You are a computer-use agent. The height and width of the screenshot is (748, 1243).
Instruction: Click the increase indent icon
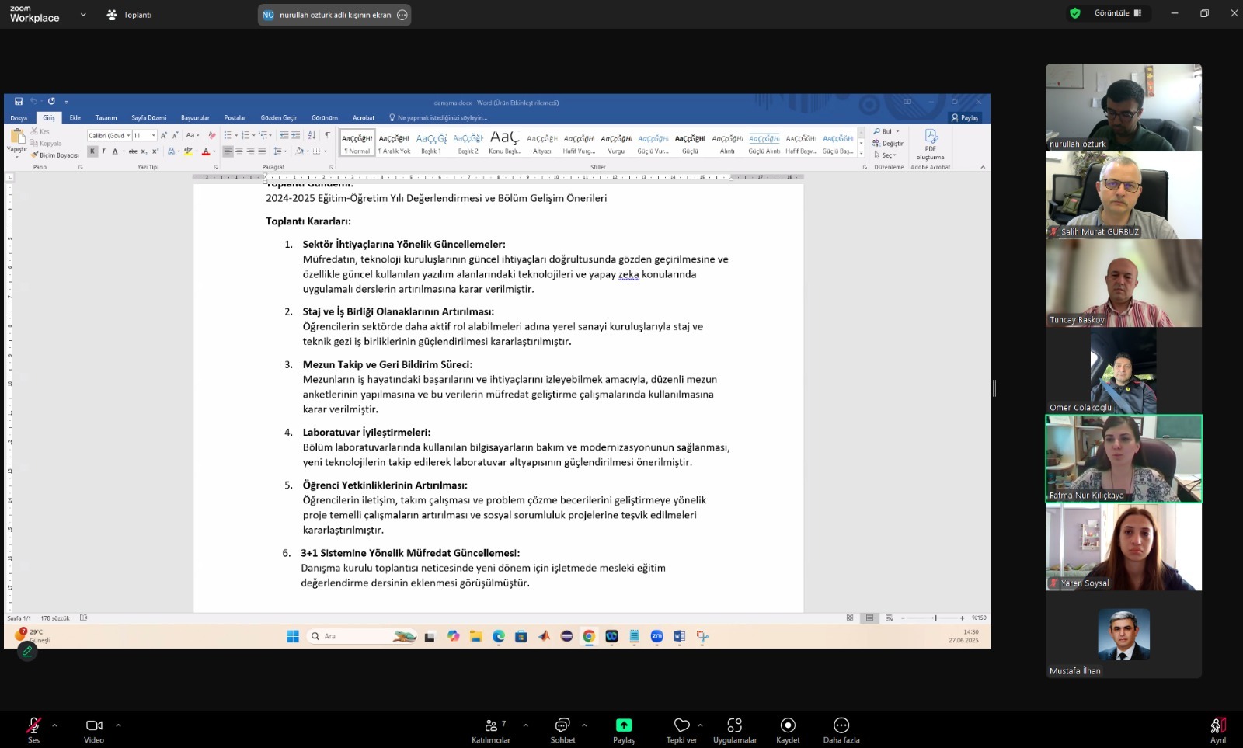click(x=296, y=136)
